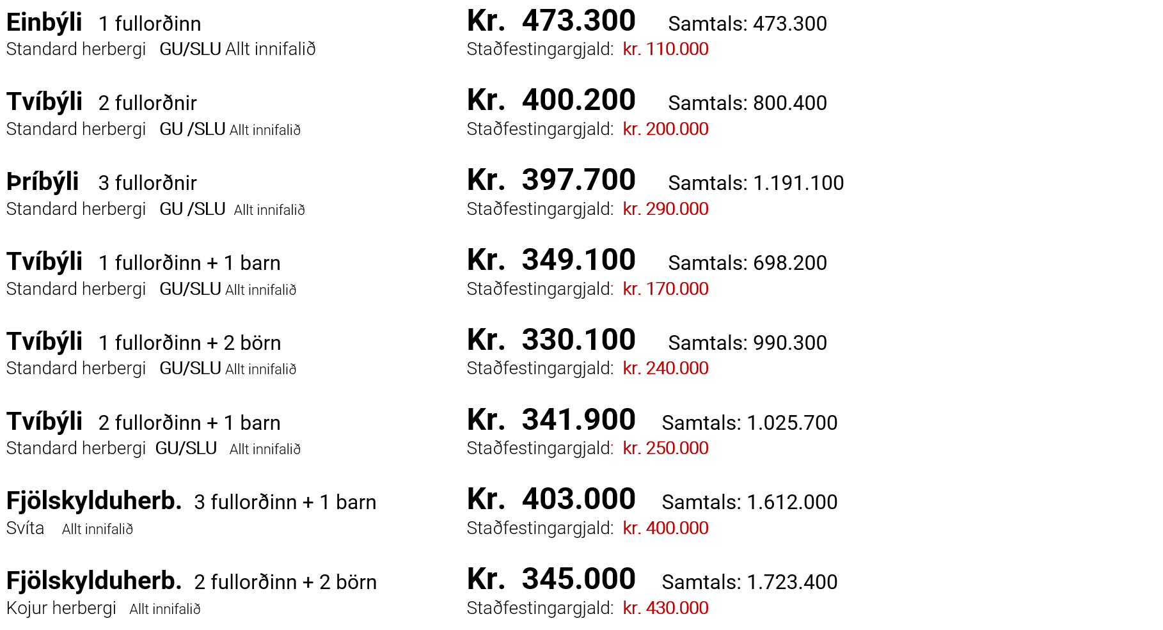Click the Þríbýli room heading

click(42, 182)
